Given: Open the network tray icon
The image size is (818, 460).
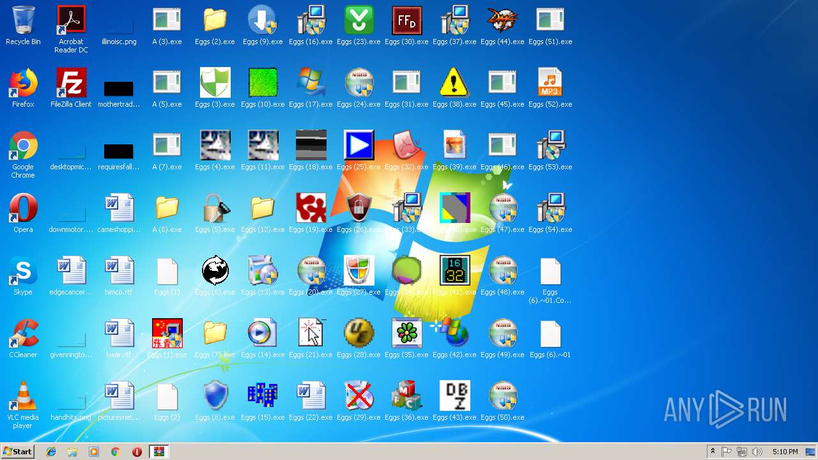Looking at the screenshot, I should pyautogui.click(x=742, y=452).
